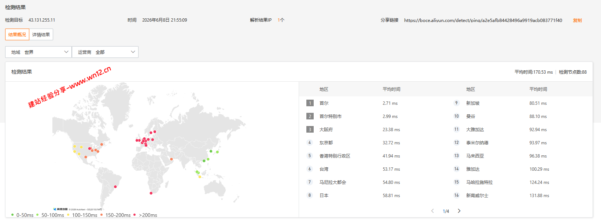601x222 pixels.
Task: Click the 日本 region name
Action: [324, 195]
